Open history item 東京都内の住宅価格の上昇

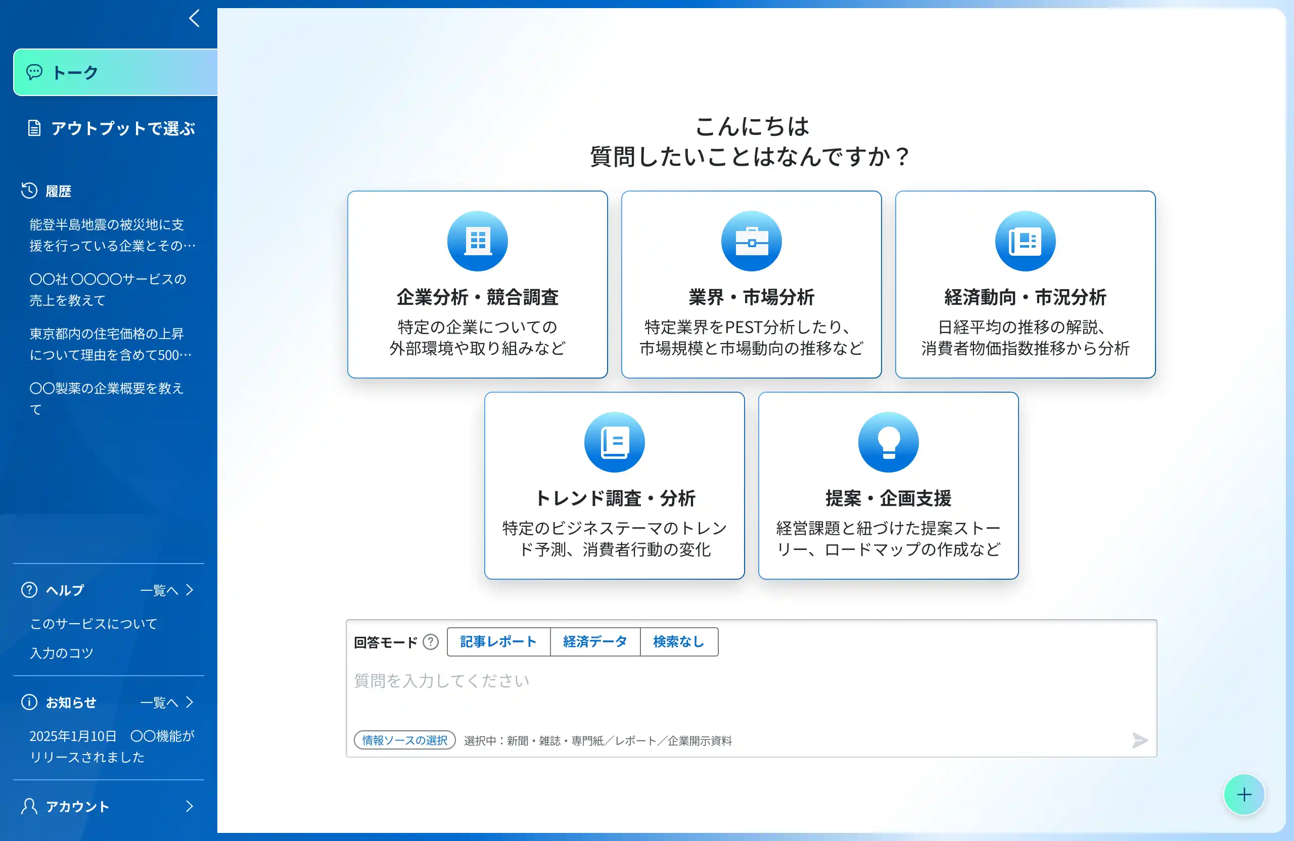click(x=110, y=344)
